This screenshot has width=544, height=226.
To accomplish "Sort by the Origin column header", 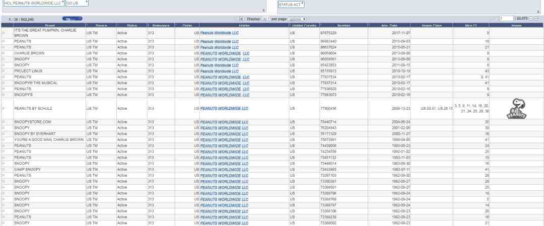I will 187,25.
